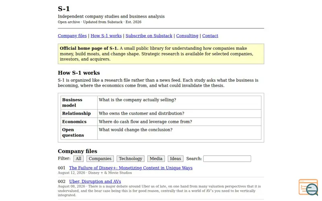Open the Company files navigation link
Viewport: 322px width, 201px height.
tap(72, 36)
